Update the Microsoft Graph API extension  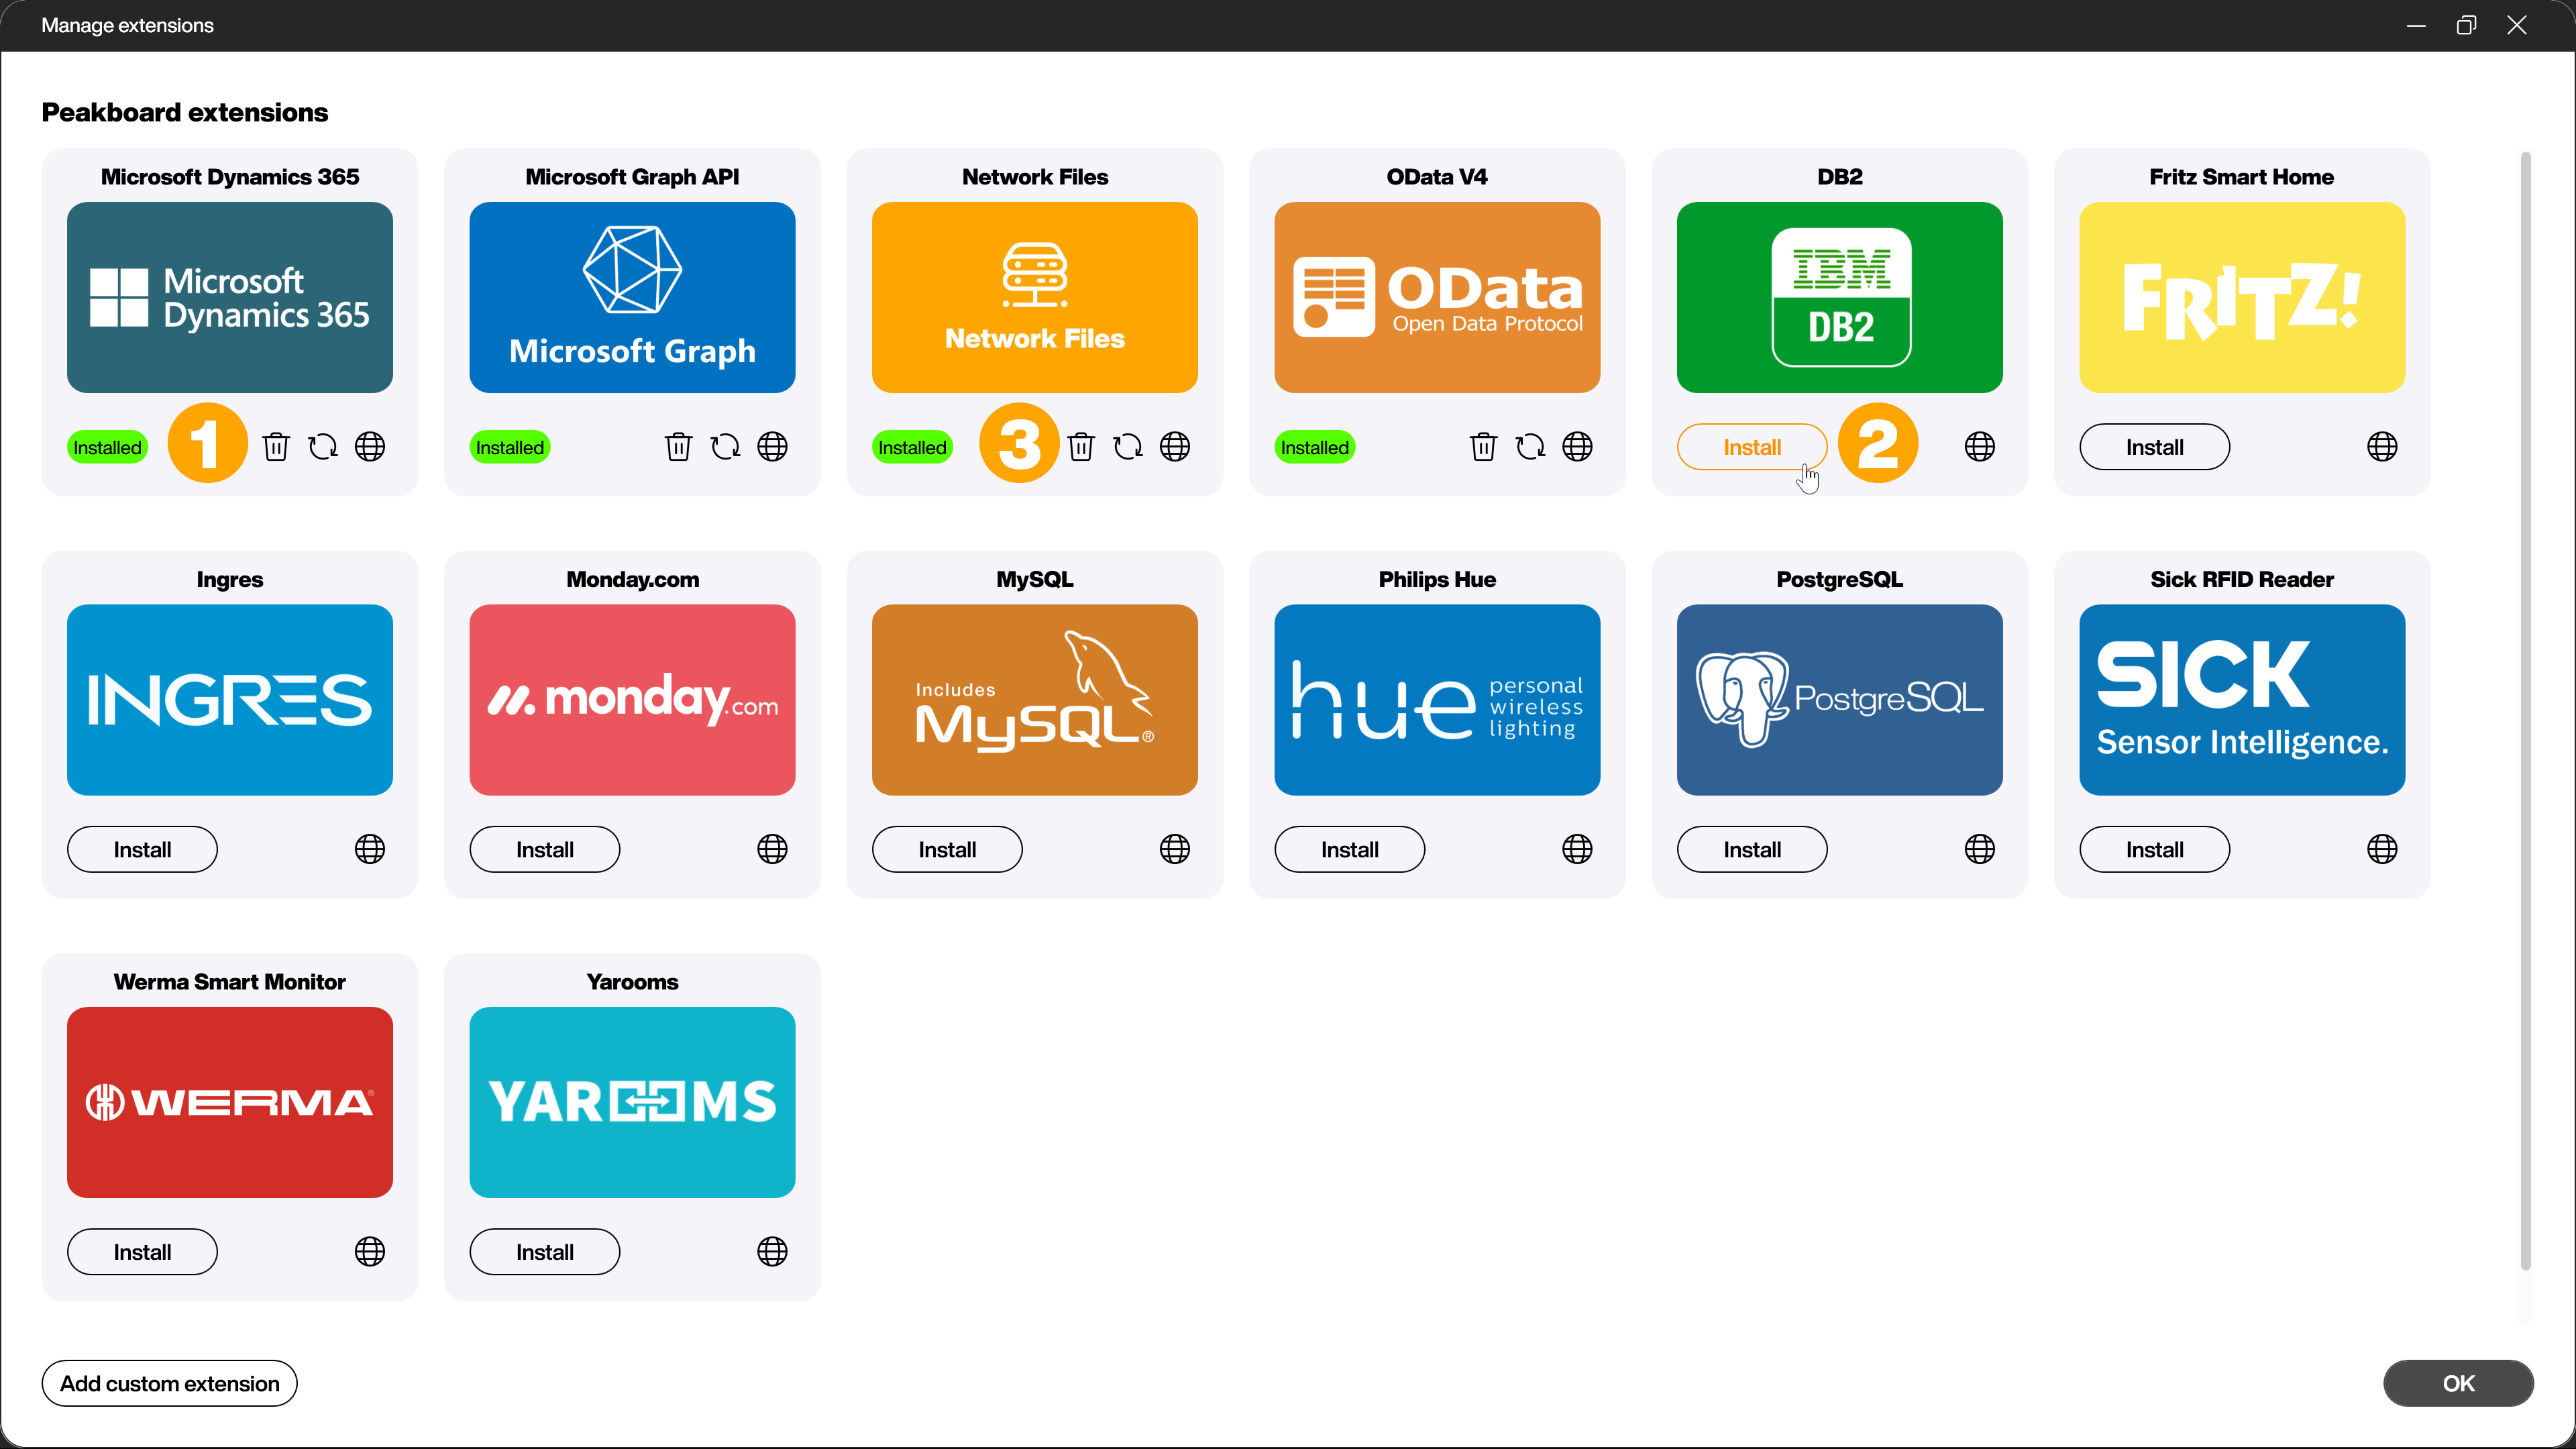pyautogui.click(x=726, y=447)
